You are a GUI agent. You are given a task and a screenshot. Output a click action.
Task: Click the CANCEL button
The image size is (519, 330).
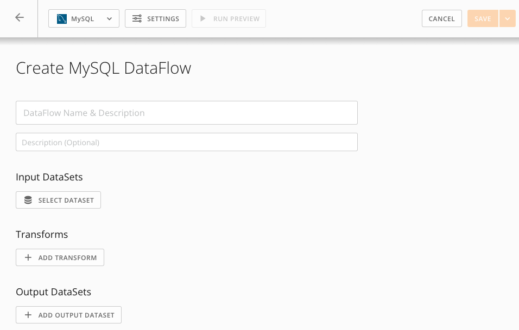441,18
